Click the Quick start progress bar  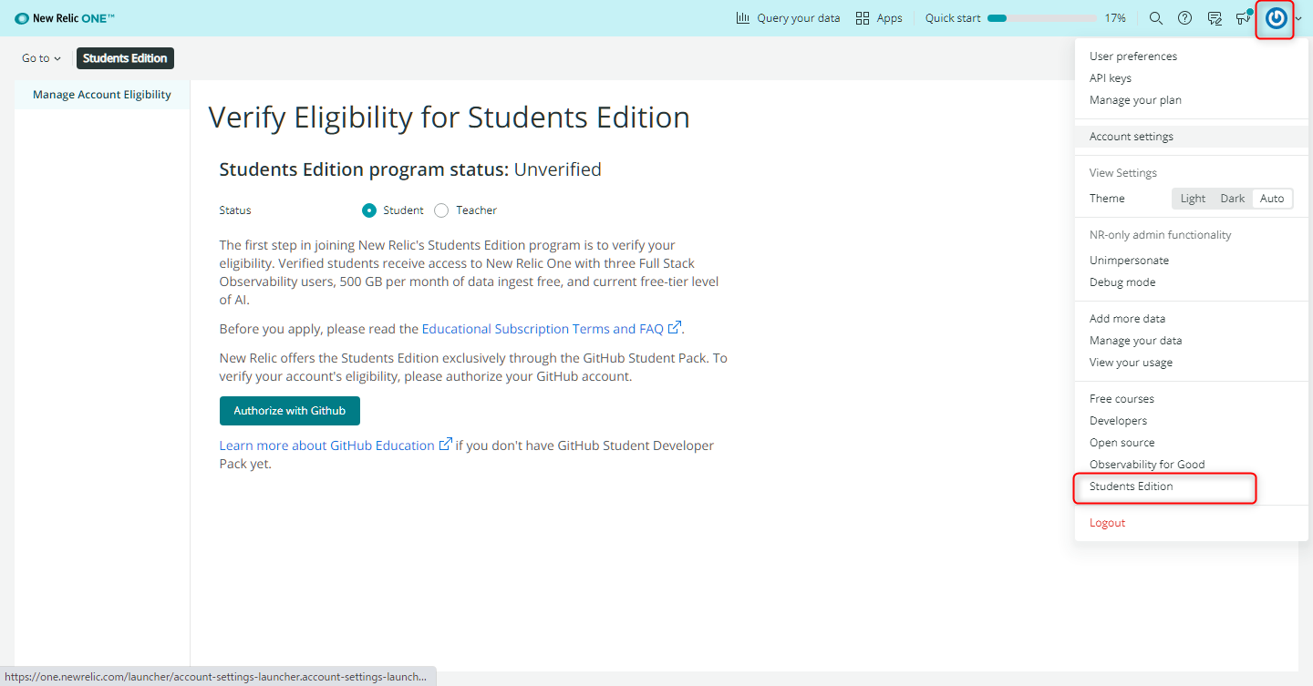[x=1042, y=18]
